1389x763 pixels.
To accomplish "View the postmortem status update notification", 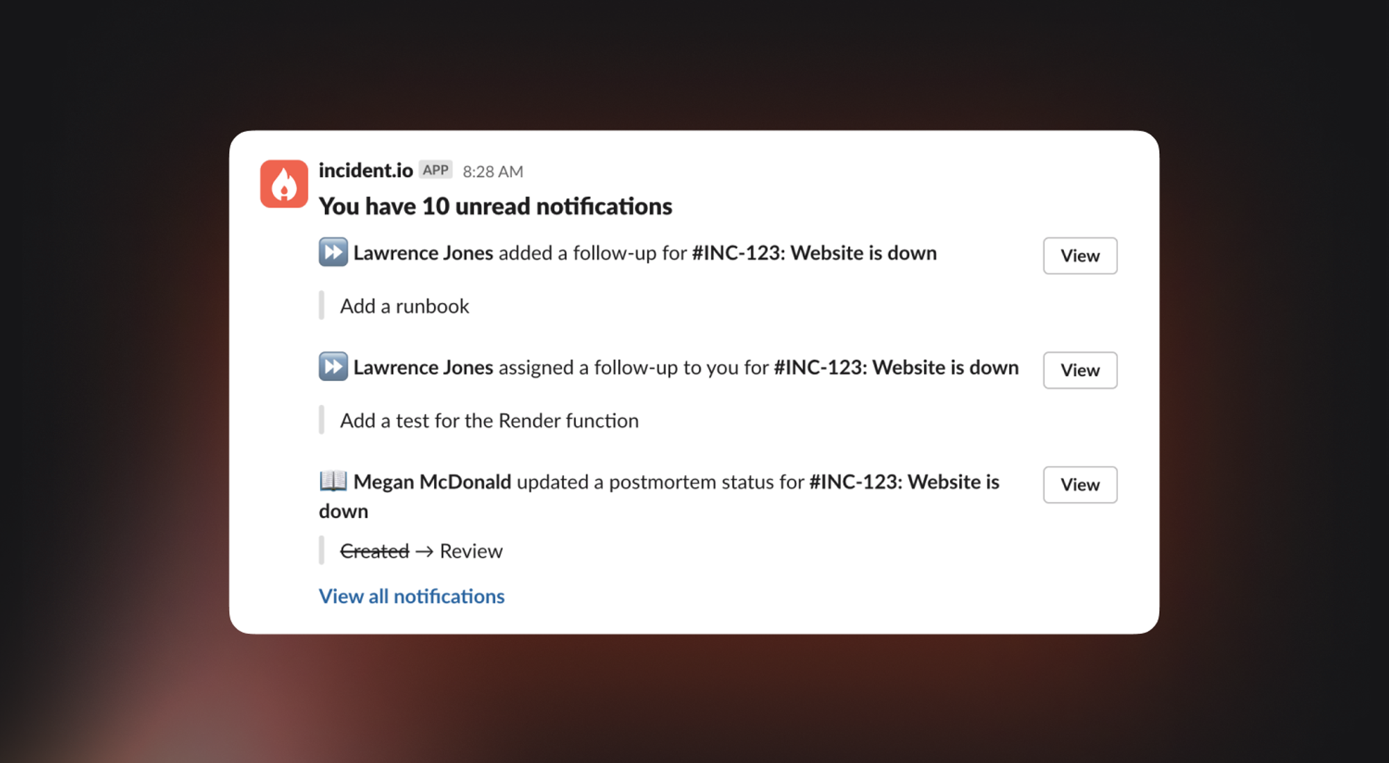I will 1079,485.
